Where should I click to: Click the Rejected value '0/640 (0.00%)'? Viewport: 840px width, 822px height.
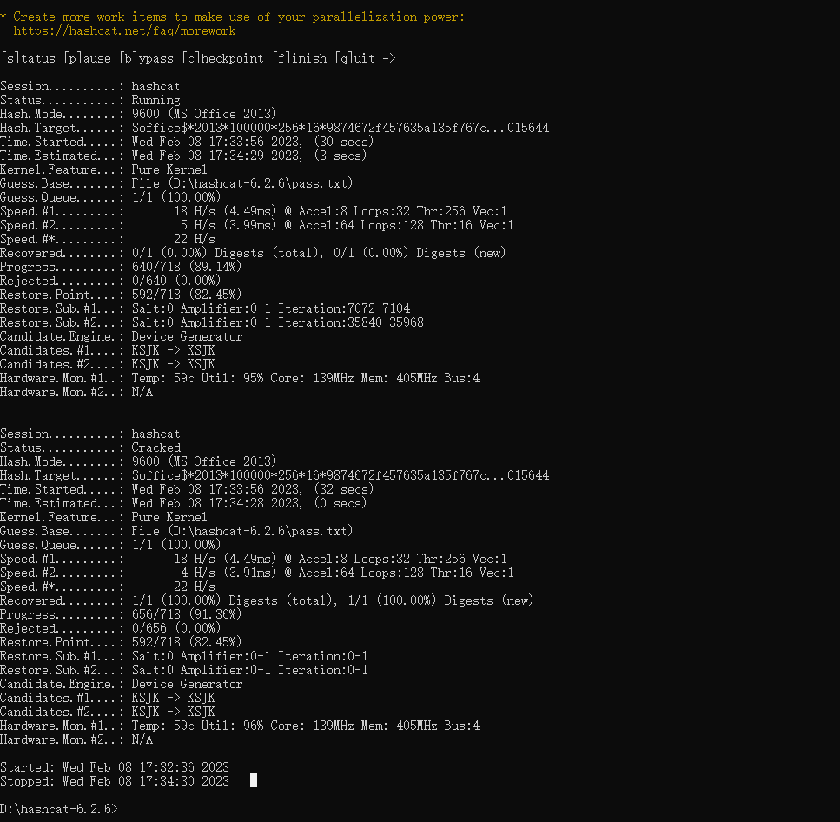176,281
